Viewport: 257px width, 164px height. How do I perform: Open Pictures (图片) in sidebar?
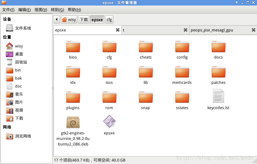[x=14, y=102]
